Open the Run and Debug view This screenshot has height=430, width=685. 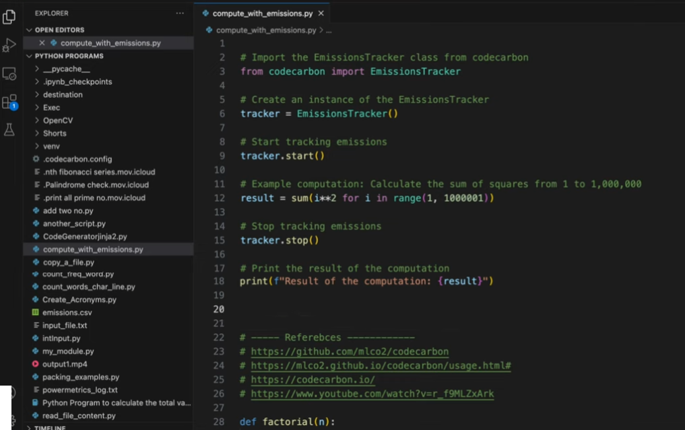[9, 45]
